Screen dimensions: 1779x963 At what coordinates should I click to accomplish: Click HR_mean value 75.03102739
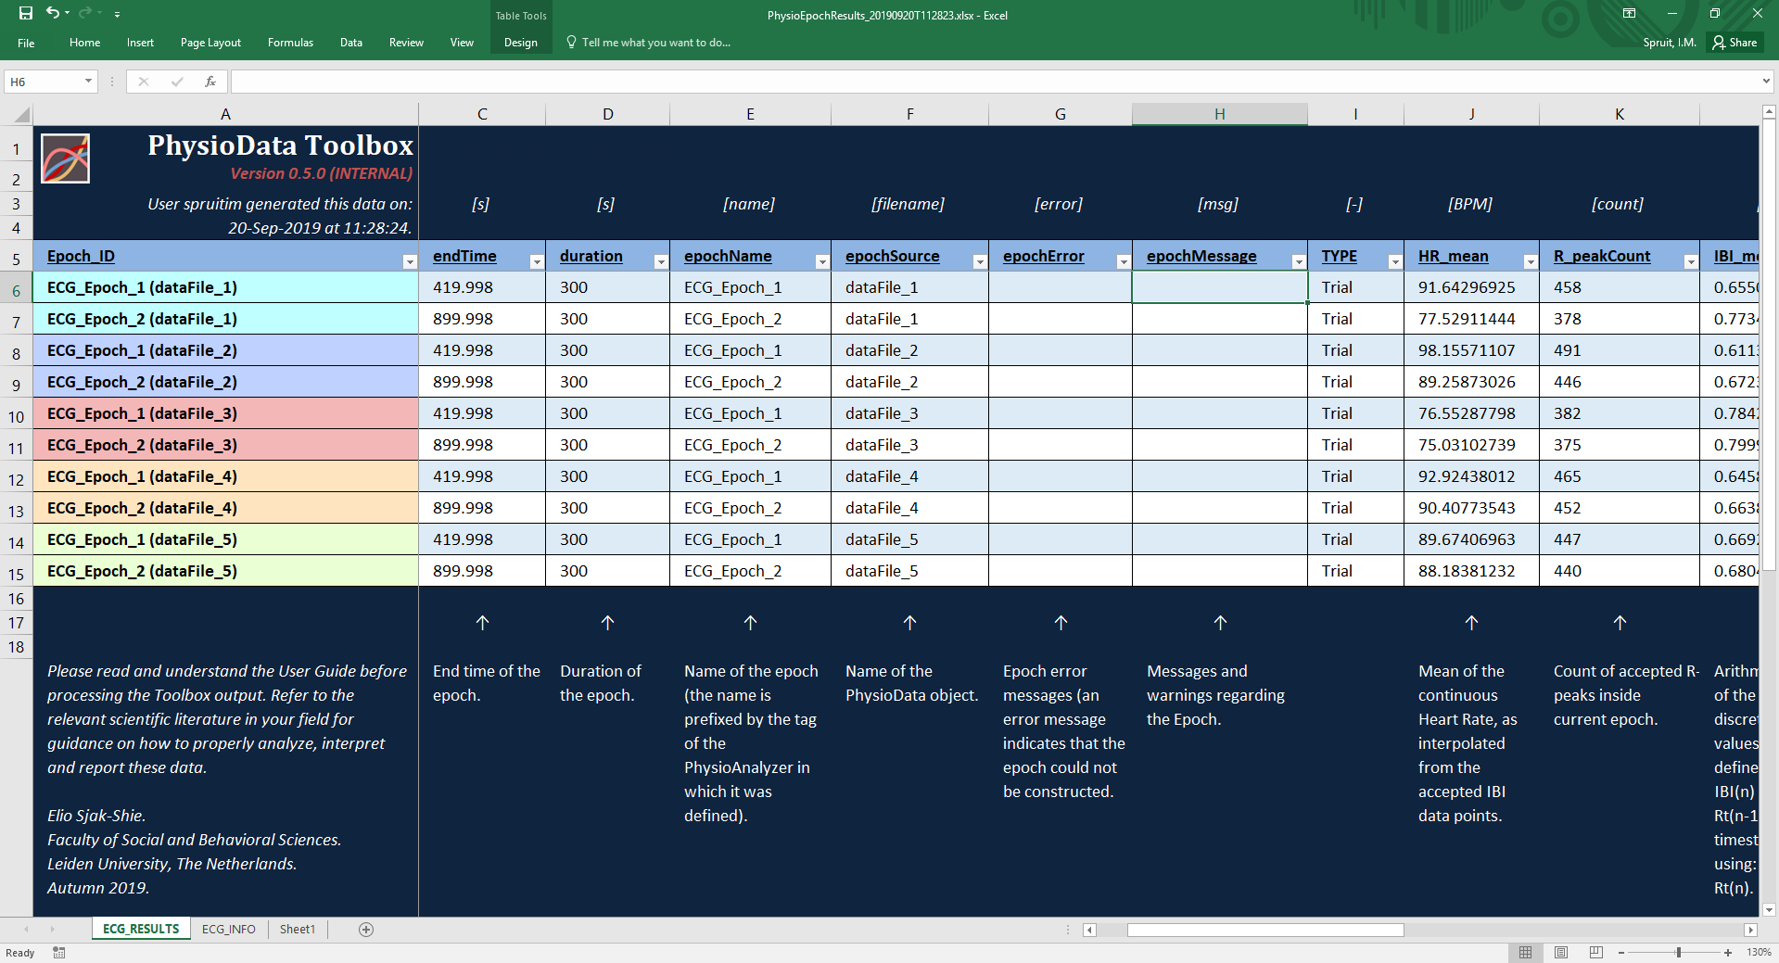coord(1471,445)
